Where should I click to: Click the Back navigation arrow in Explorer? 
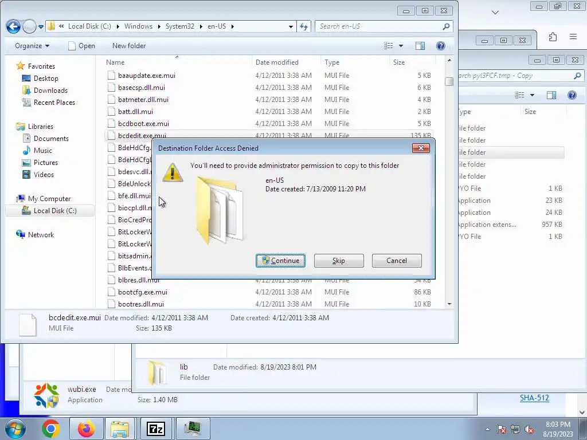tap(13, 26)
